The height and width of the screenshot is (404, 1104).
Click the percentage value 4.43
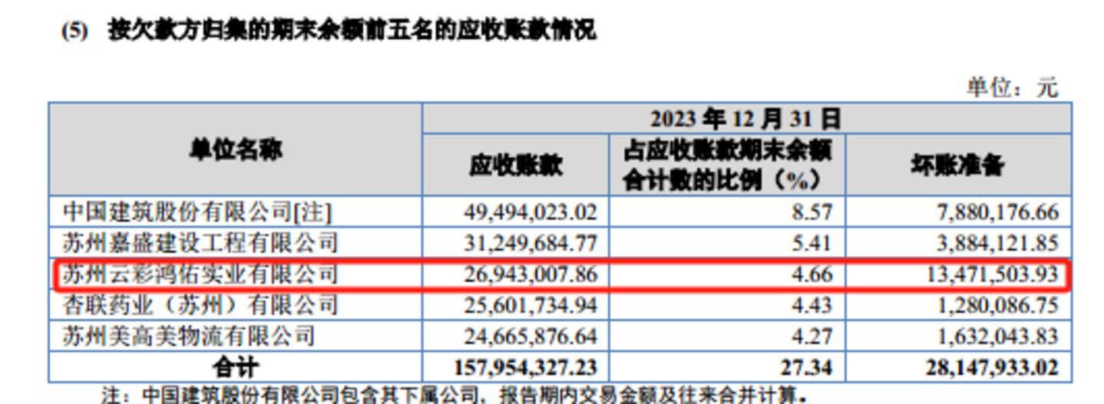point(814,305)
